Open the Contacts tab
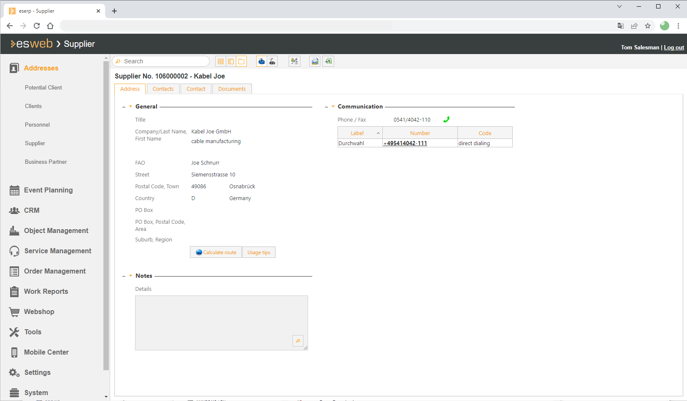Screen dimensions: 687x401 (x=163, y=89)
